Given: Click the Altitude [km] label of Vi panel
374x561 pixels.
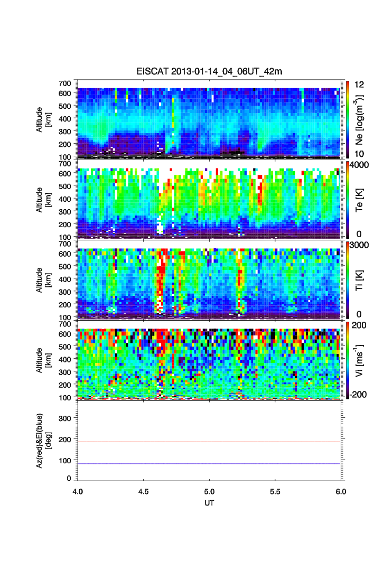Looking at the screenshot, I should [43, 360].
